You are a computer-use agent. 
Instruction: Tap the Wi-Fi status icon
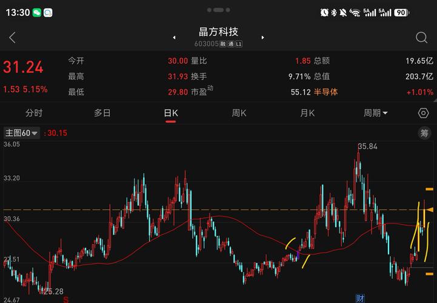click(x=355, y=13)
